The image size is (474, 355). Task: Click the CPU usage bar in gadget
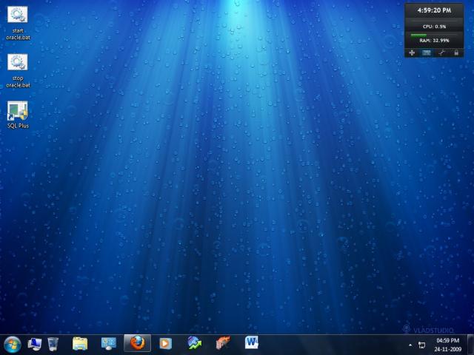pos(434,21)
